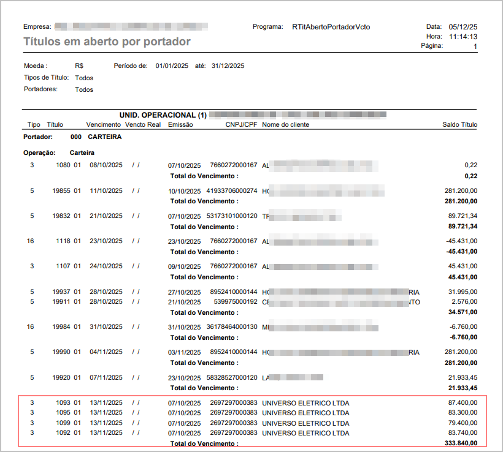Select the balance 79.400,00 for título 1099
This screenshot has width=503, height=452.
[x=463, y=423]
